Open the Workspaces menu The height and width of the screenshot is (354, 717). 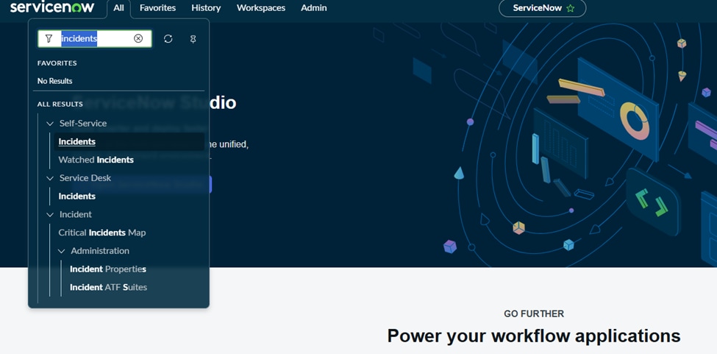coord(261,8)
